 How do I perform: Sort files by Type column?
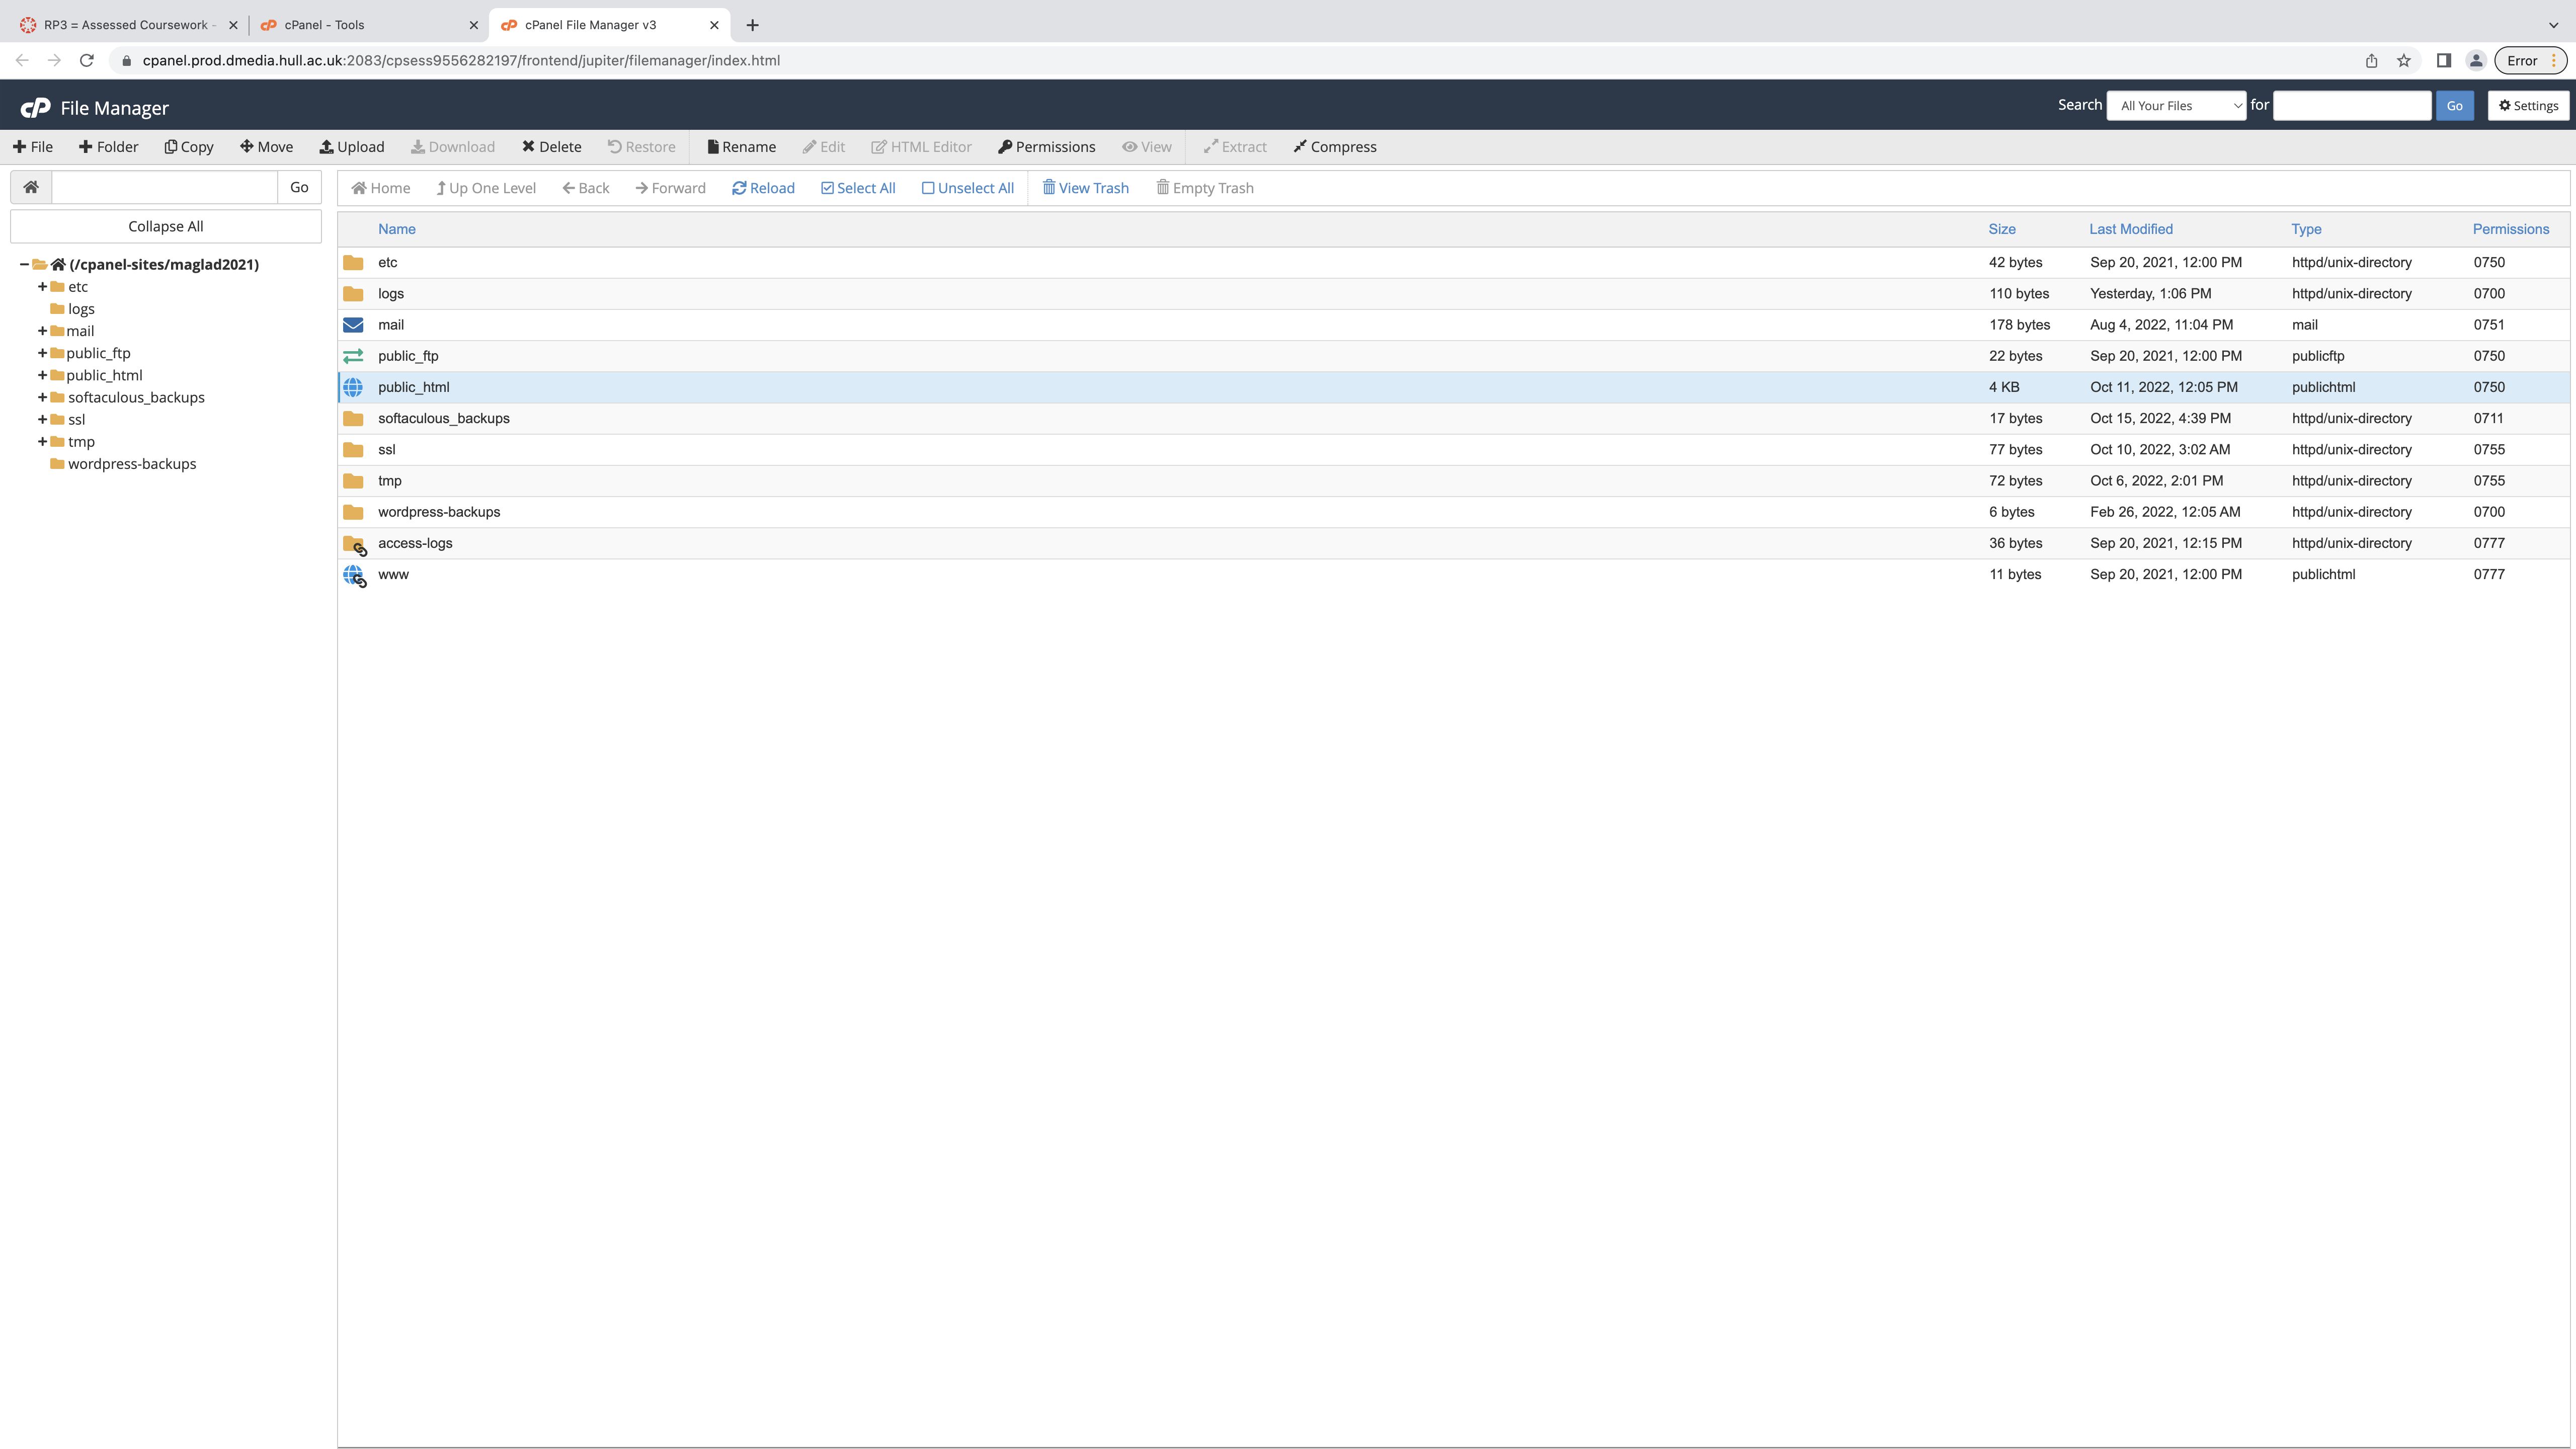[x=2306, y=229]
